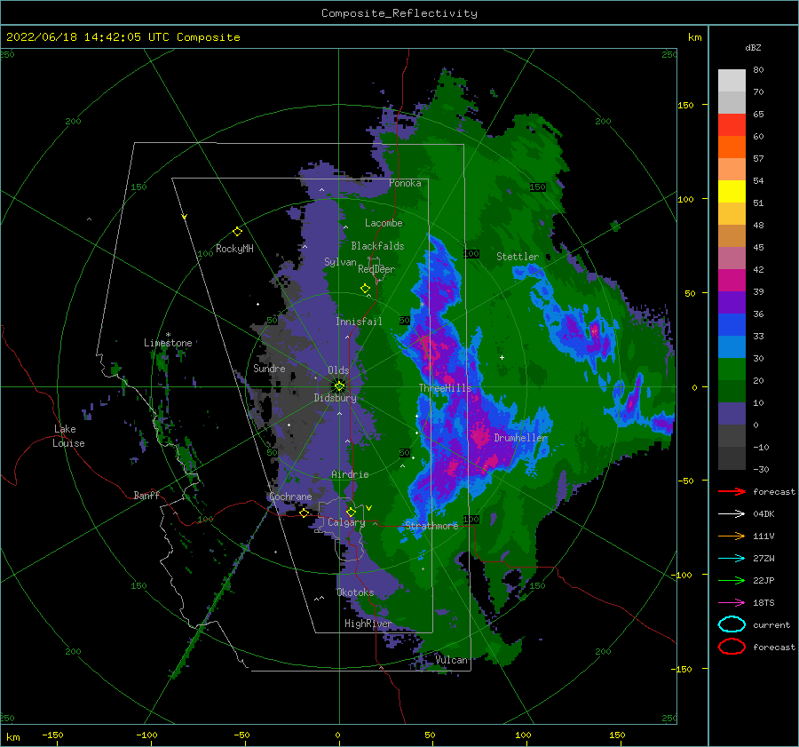Screen dimensions: 799x747
Task: Click the Sylvan city label
Action: click(x=340, y=262)
